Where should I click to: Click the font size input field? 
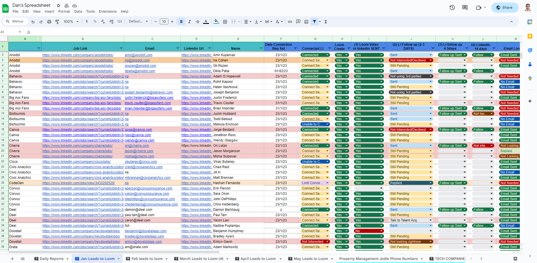(x=164, y=22)
